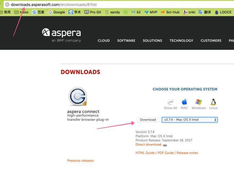Open the Sci-Hub bookmark

tap(170, 12)
